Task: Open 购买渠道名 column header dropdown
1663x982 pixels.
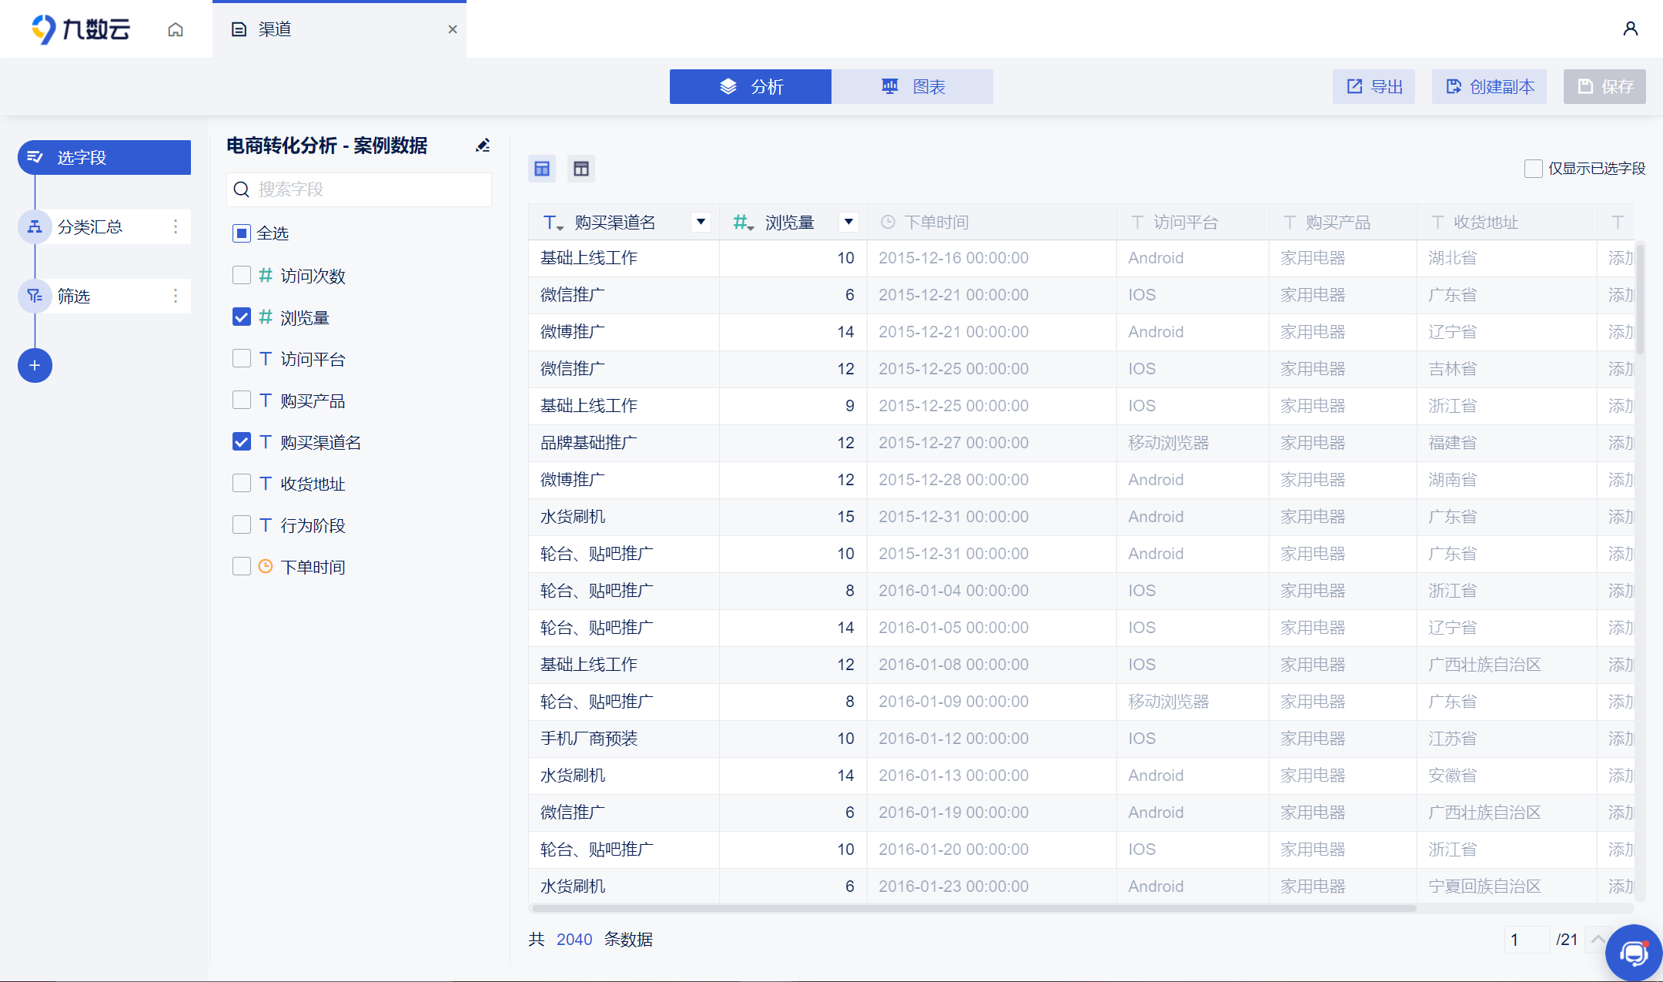Action: 701,222
